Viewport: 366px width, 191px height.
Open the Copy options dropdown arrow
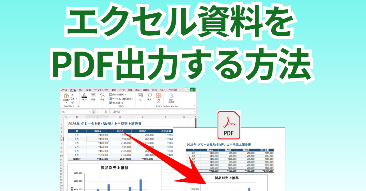point(76,99)
